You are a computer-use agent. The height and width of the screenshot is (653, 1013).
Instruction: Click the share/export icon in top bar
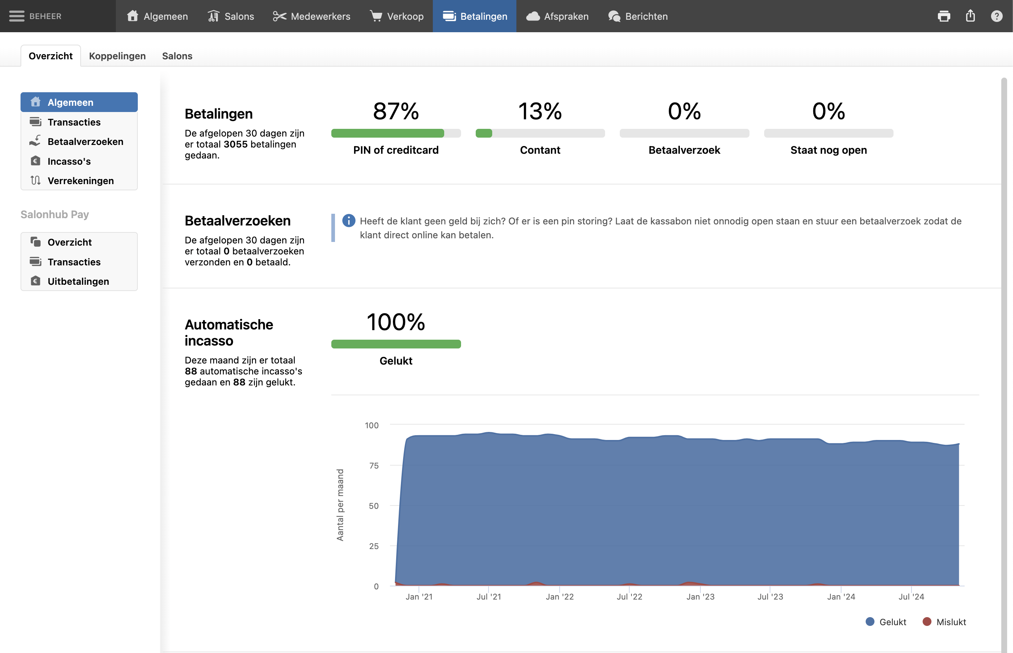(970, 16)
